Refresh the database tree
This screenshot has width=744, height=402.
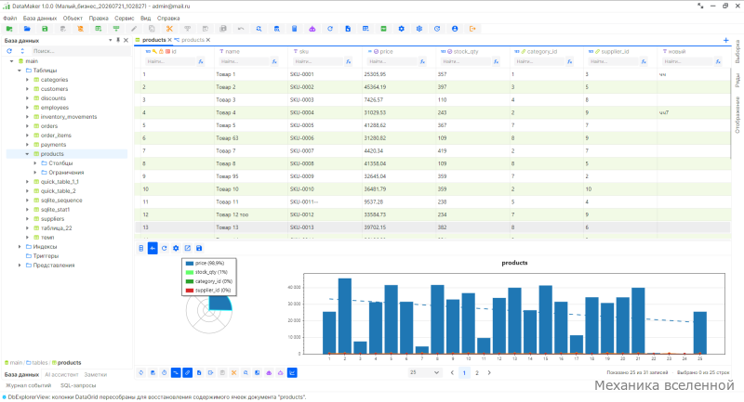[9, 51]
